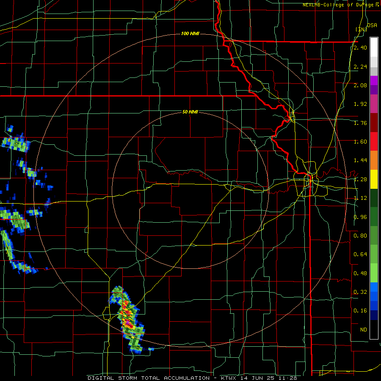Click the 0.32 legend value
Viewport: 381px width, 381px height.
tap(360, 292)
